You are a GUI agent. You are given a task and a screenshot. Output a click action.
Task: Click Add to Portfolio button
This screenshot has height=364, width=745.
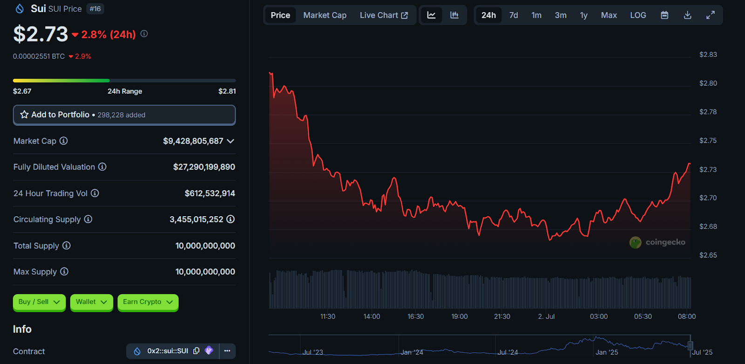(x=124, y=115)
